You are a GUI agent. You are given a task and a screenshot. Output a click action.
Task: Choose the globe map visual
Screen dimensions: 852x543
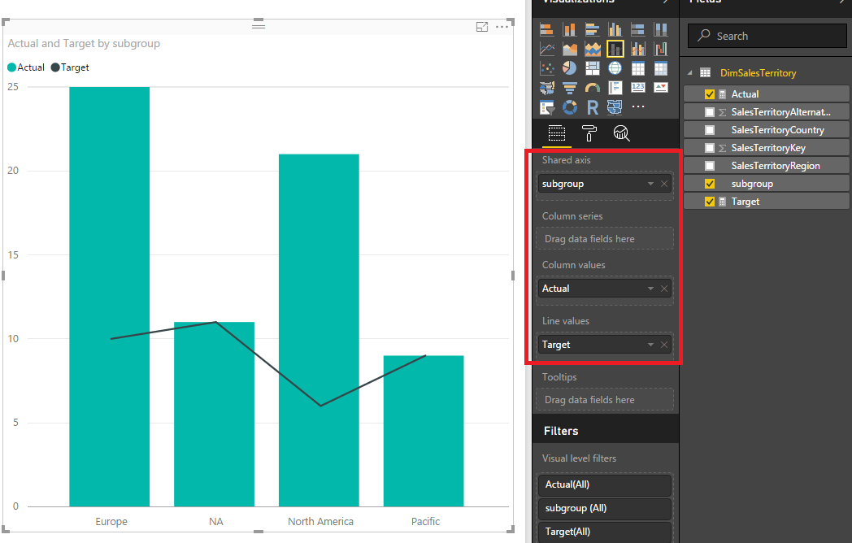pos(615,68)
